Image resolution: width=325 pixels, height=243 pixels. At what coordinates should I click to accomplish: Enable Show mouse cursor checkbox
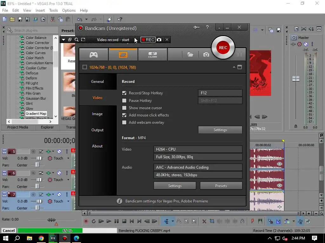(x=124, y=108)
